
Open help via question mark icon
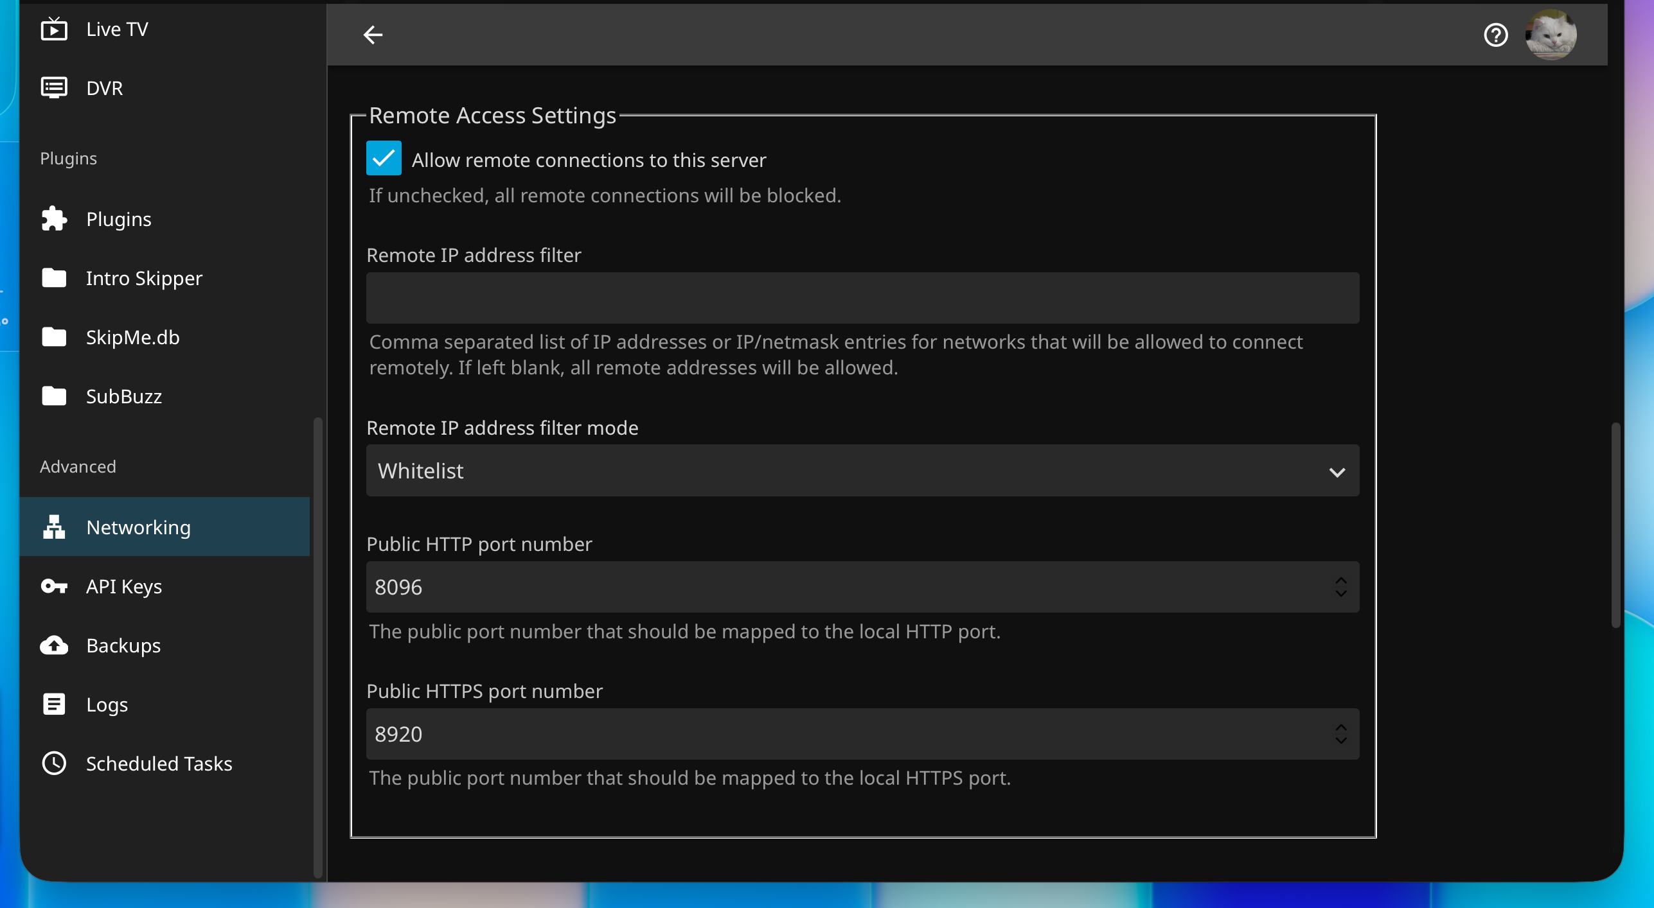click(1496, 35)
